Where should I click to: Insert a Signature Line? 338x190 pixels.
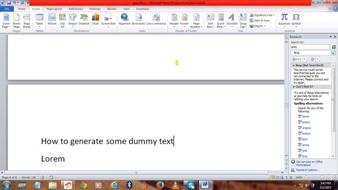click(x=261, y=15)
